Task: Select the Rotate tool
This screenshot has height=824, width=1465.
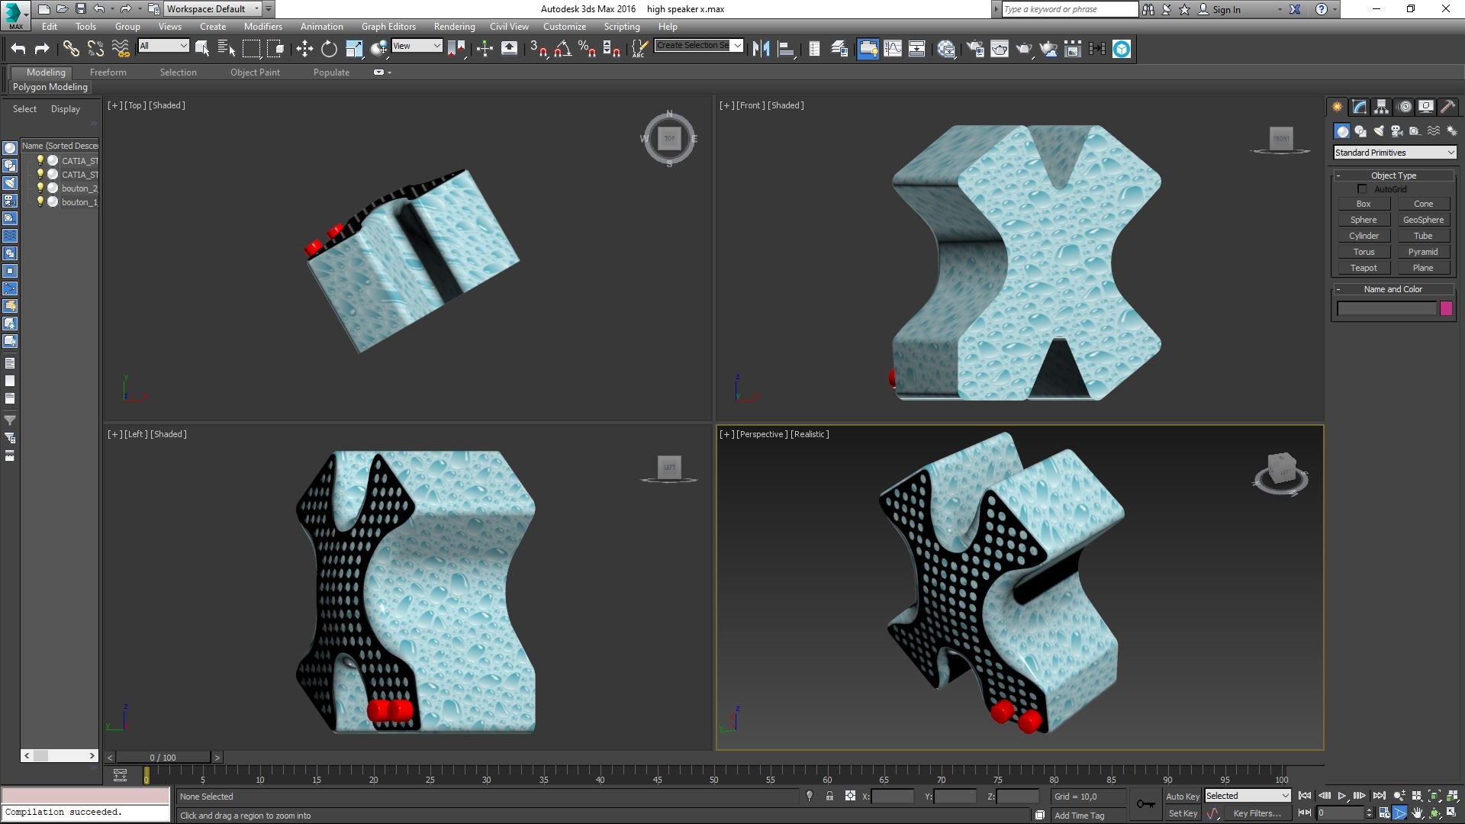Action: coord(329,49)
